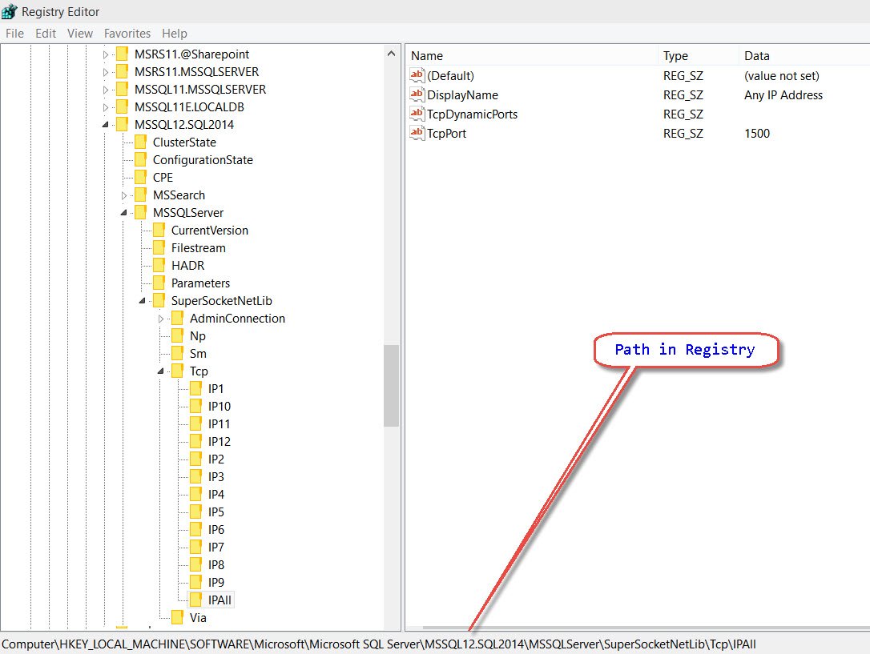Select the TcpDynamicPorts value name

[x=472, y=114]
